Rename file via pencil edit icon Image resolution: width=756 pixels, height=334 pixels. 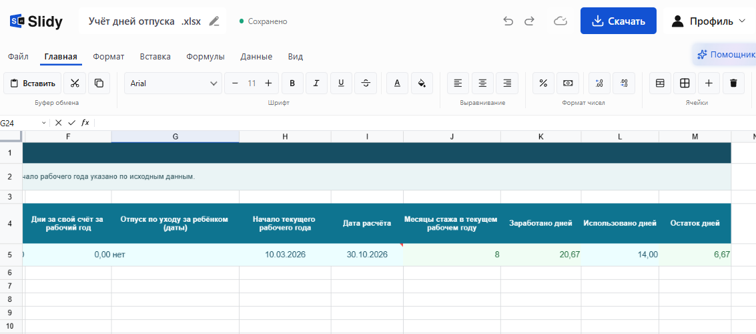[x=214, y=21]
